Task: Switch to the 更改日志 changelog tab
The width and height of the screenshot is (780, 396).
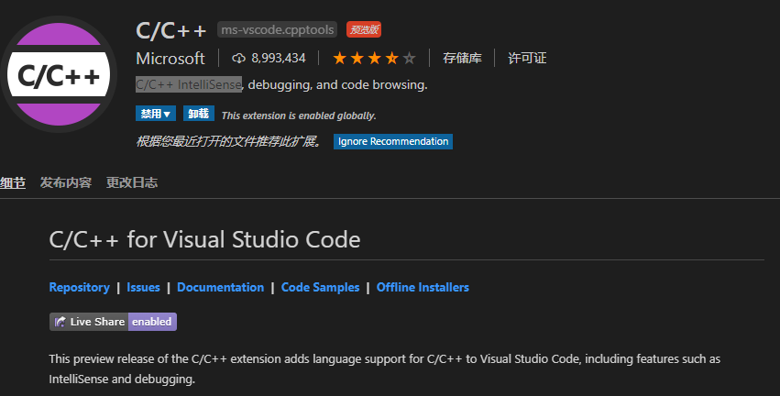Action: click(x=132, y=182)
